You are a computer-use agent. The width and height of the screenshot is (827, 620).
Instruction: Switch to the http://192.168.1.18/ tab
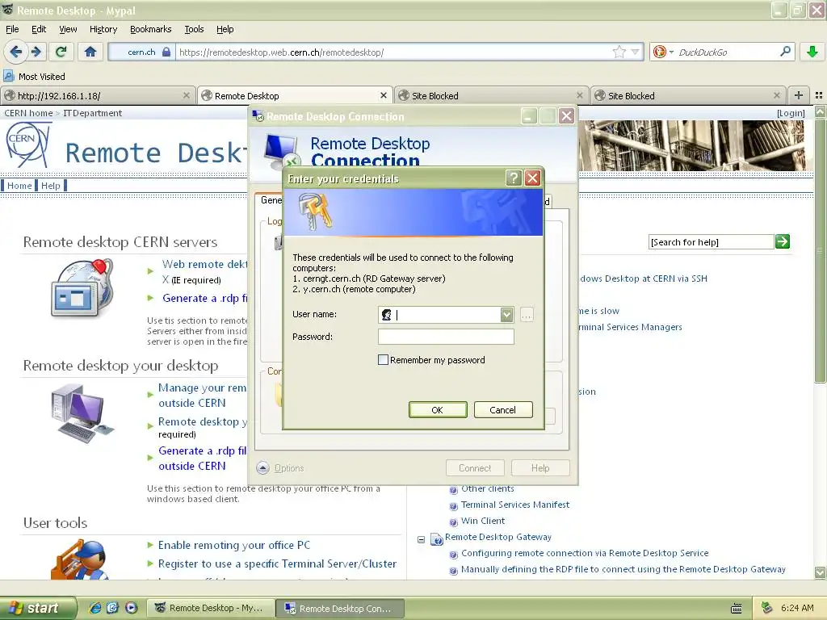(97, 96)
